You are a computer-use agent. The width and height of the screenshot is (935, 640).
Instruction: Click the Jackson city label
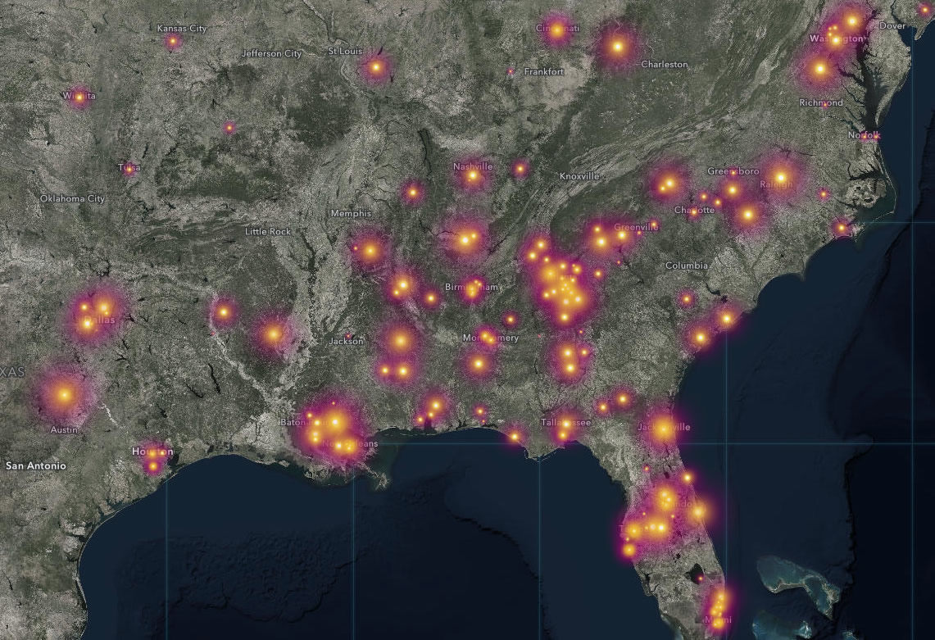(346, 341)
